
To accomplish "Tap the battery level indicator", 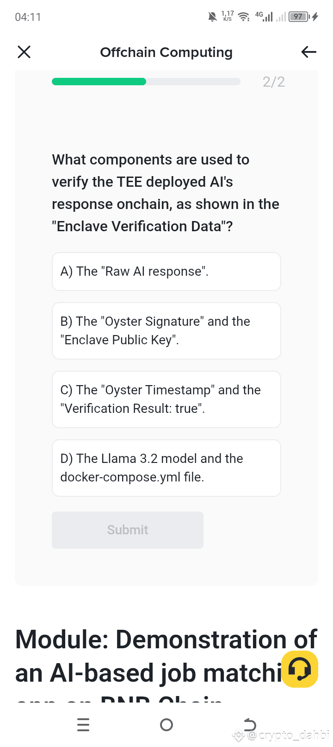I will click(x=299, y=17).
